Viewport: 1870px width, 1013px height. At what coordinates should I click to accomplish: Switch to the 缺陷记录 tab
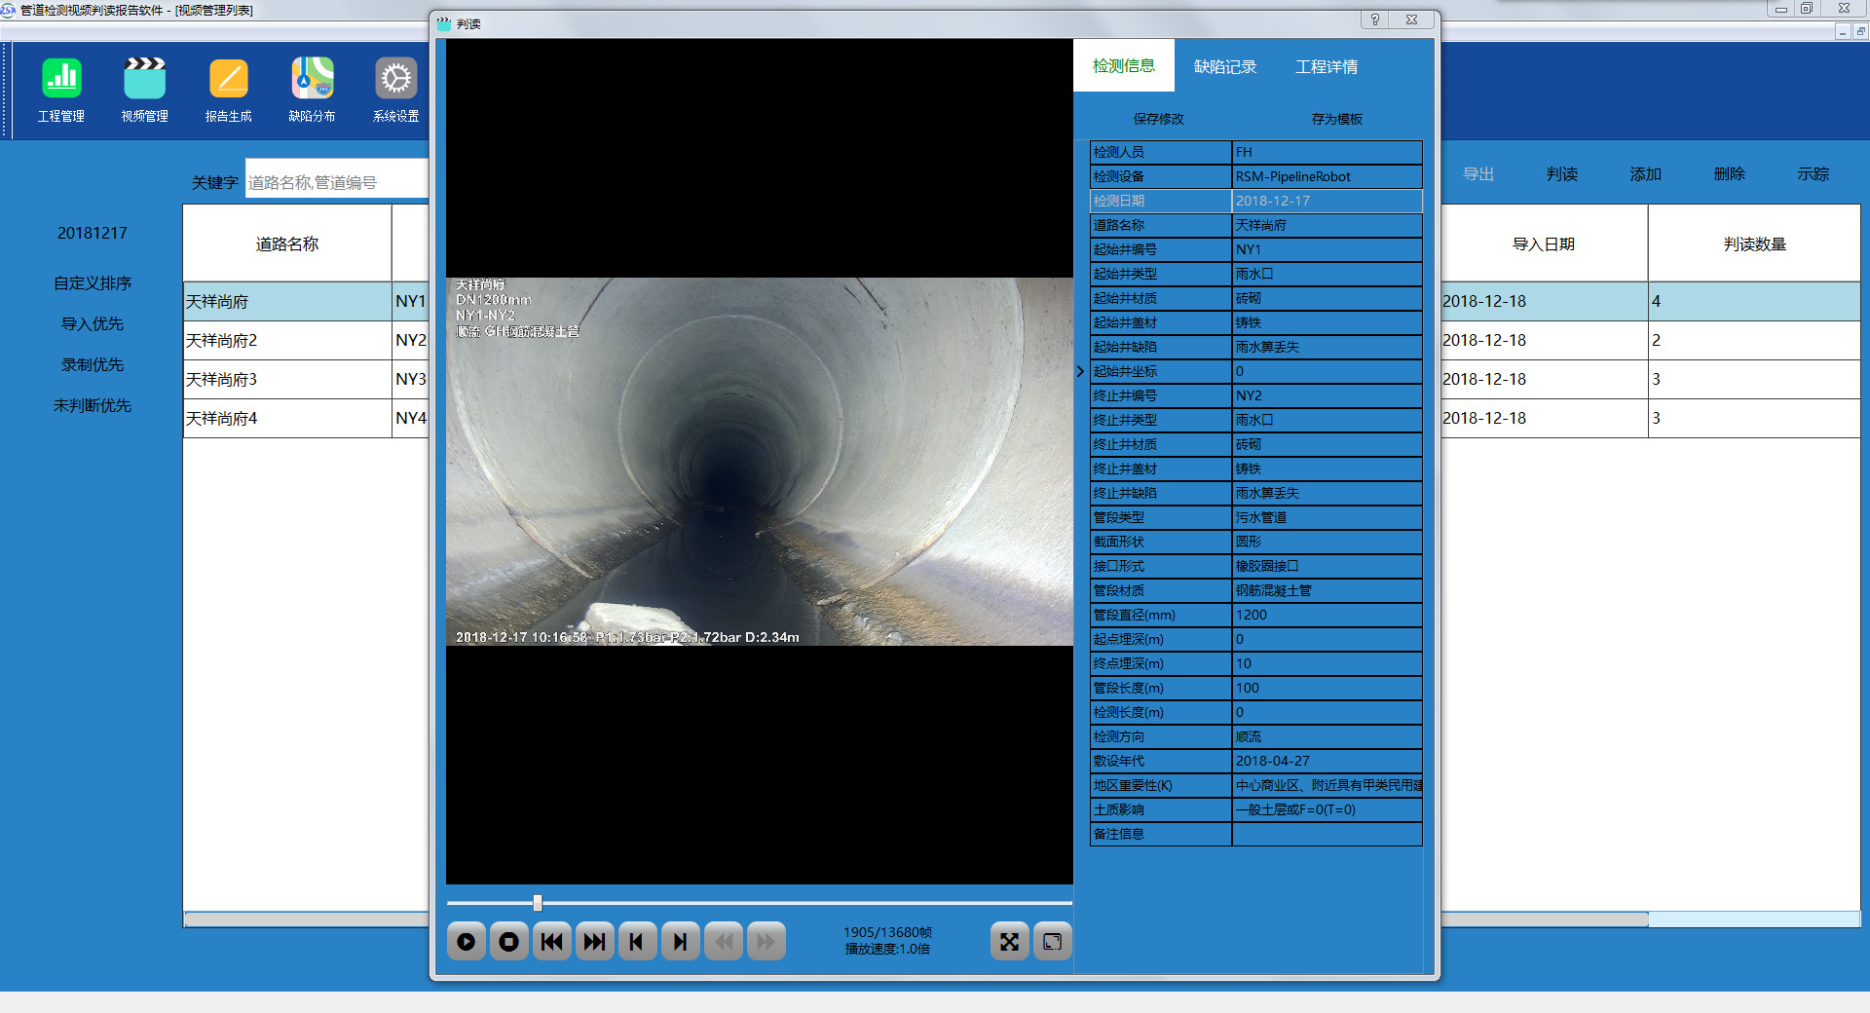(1225, 67)
